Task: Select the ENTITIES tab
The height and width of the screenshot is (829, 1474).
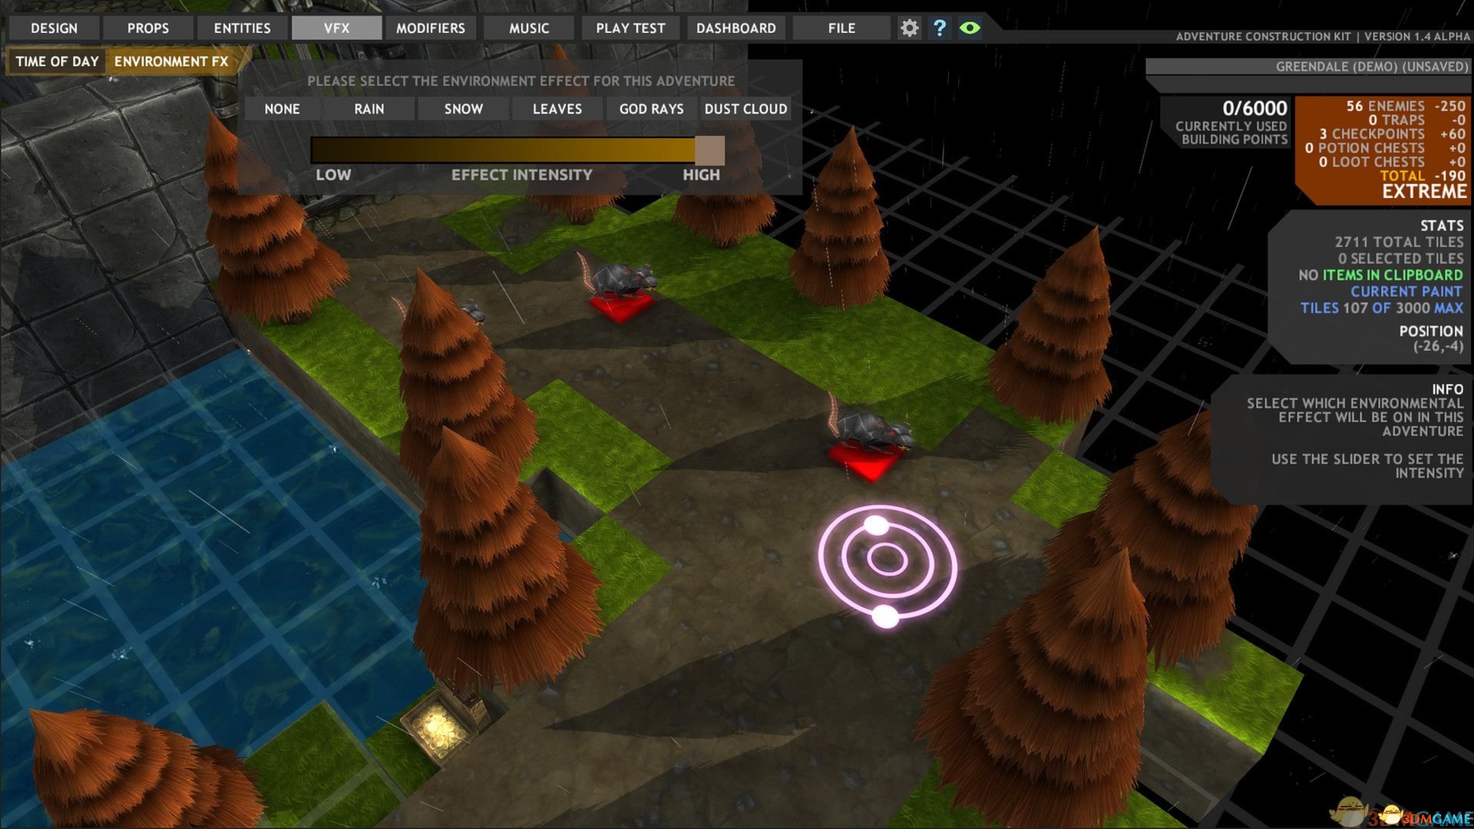Action: 242,28
